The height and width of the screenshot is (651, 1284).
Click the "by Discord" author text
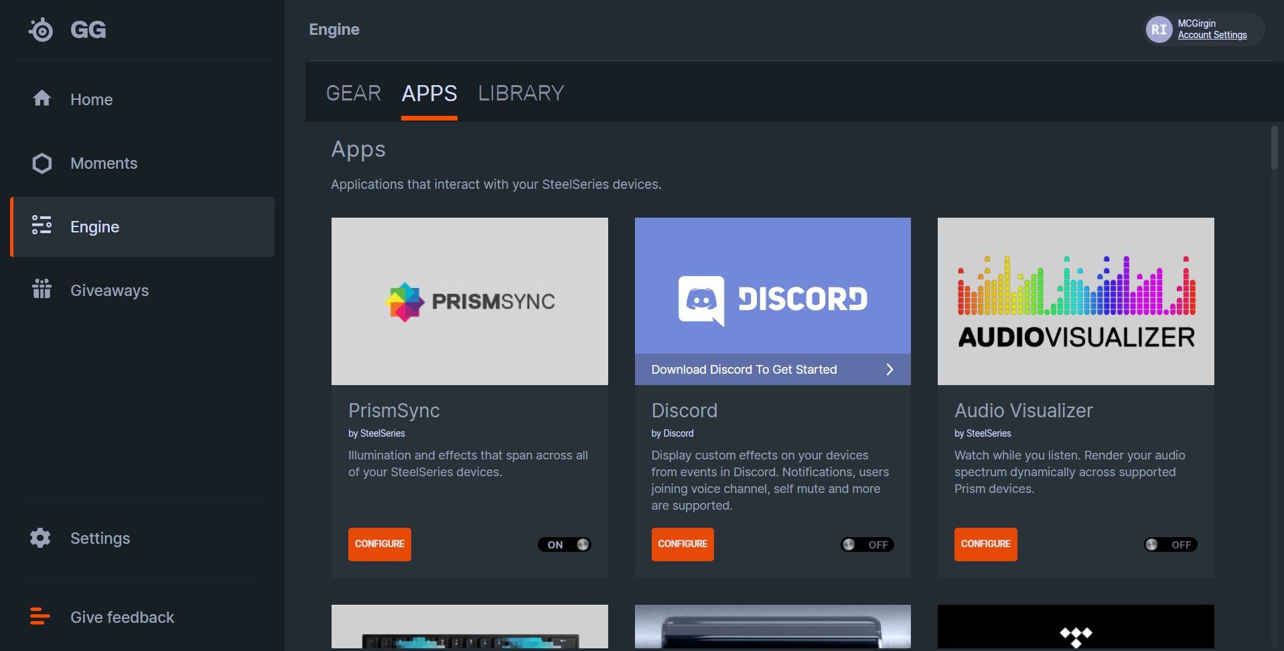click(672, 433)
